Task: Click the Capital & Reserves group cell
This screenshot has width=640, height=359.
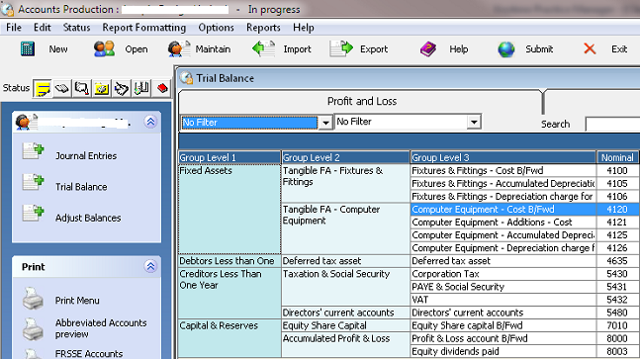Action: (x=229, y=338)
